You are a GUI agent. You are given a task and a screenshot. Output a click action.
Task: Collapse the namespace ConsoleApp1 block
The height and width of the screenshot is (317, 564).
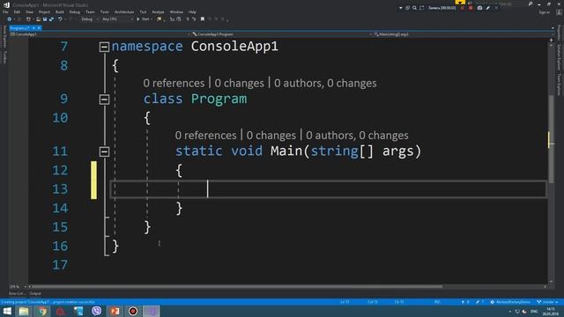104,47
